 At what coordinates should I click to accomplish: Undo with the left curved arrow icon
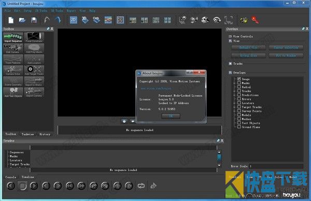[x=47, y=20]
